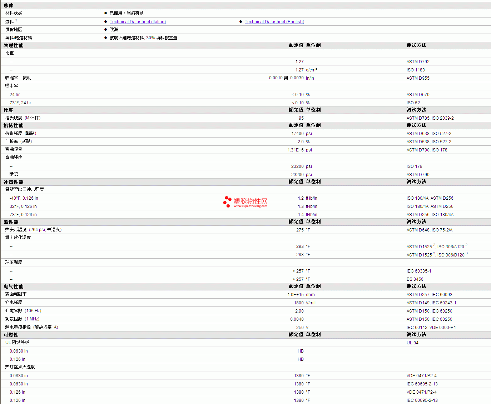Click the 材料状态 row label
Viewport: 491px width, 404px height.
click(x=14, y=13)
